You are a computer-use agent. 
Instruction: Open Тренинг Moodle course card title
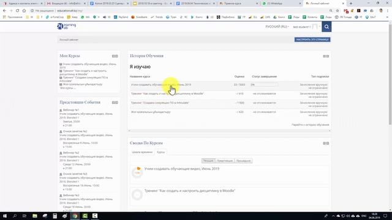pos(190,191)
